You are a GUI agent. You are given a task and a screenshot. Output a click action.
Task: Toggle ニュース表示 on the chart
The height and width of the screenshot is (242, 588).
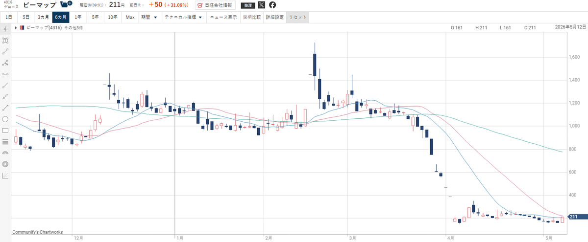[223, 17]
